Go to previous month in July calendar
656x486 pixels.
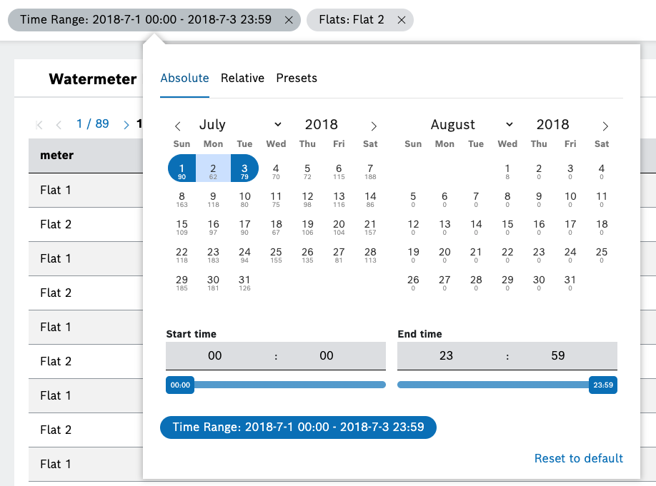[178, 126]
